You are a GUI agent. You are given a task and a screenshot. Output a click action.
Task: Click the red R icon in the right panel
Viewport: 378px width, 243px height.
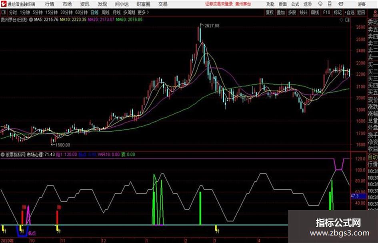point(375,12)
